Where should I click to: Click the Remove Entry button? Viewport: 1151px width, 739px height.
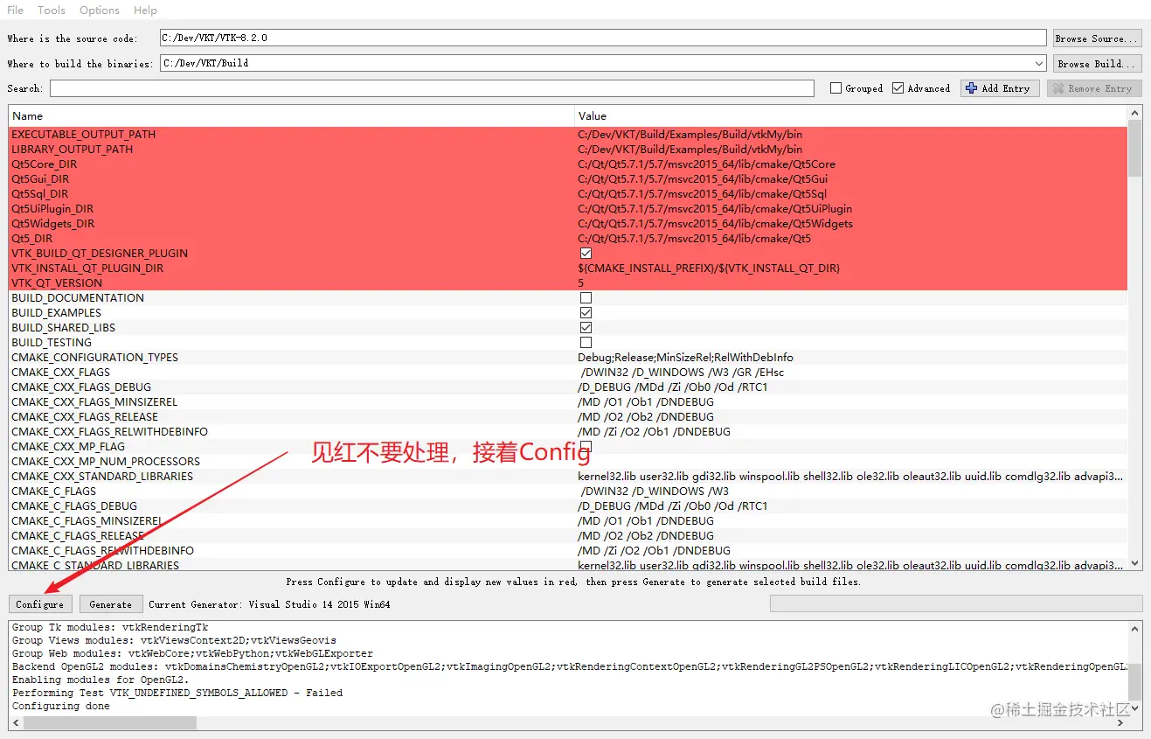coord(1092,88)
